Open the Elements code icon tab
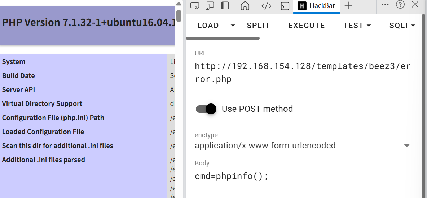Image resolution: width=427 pixels, height=198 pixels. point(266,6)
